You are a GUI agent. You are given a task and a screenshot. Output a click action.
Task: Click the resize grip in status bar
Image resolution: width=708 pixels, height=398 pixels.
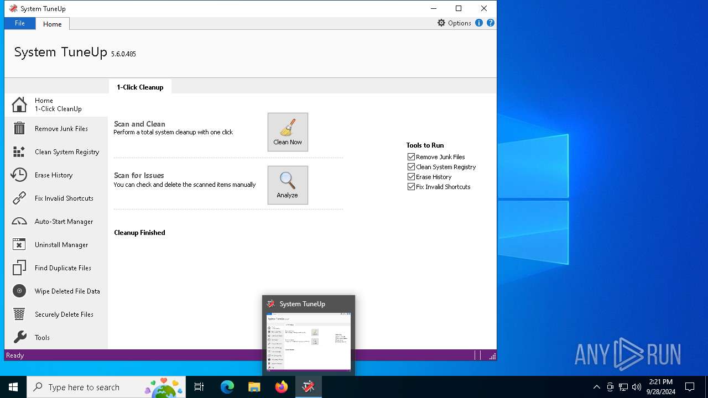tap(492, 356)
